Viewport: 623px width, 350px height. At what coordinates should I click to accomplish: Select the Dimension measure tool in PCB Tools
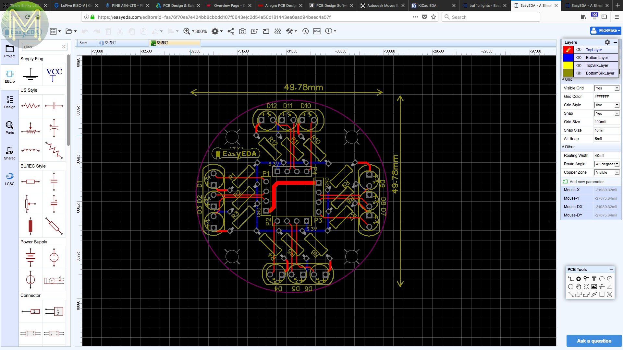594,294
